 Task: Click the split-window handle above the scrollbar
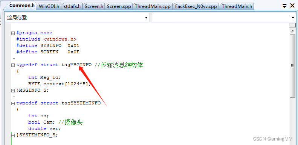click(293, 25)
